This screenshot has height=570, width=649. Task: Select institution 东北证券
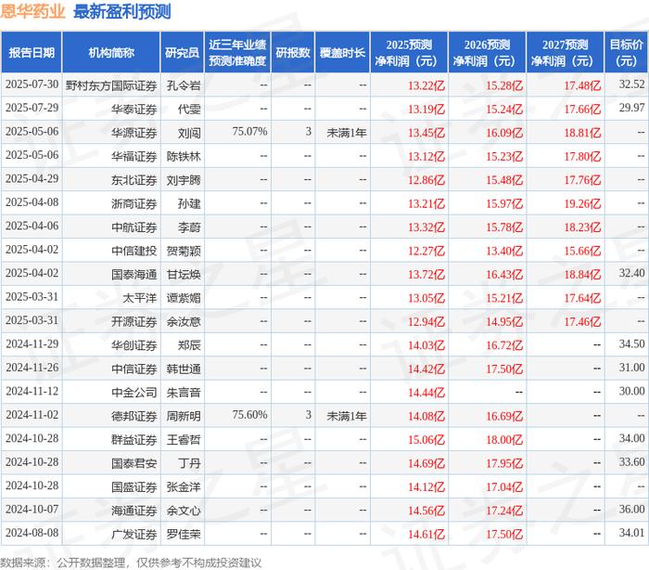134,180
